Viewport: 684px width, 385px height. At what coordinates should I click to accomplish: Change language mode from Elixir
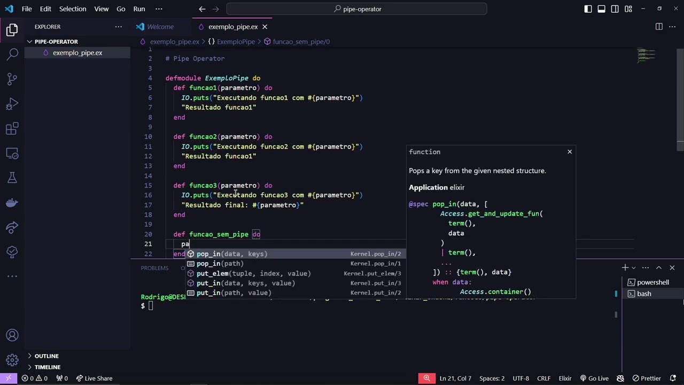pyautogui.click(x=565, y=378)
